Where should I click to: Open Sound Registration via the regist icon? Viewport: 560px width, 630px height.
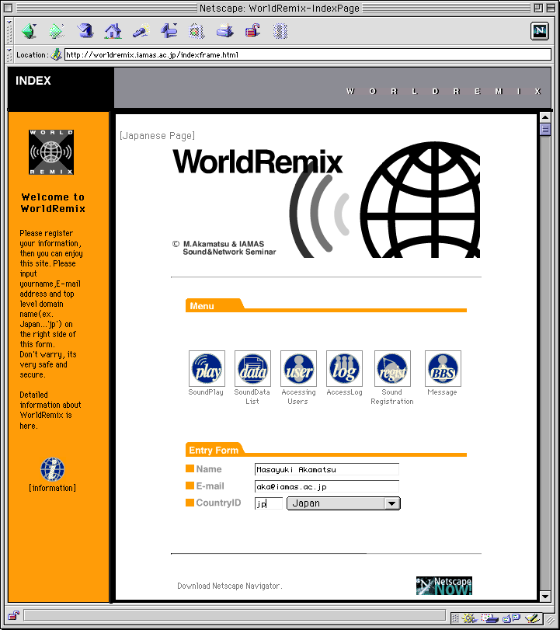pyautogui.click(x=392, y=368)
